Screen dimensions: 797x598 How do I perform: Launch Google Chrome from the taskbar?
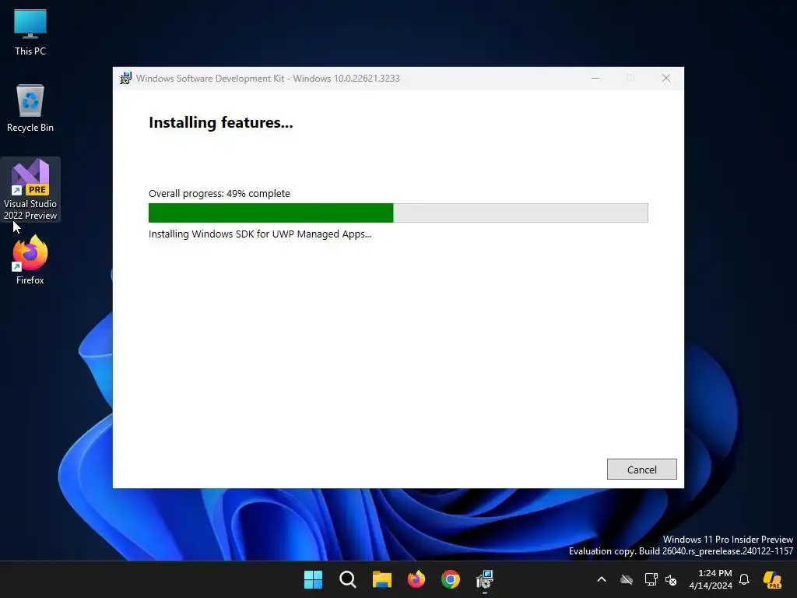point(451,579)
